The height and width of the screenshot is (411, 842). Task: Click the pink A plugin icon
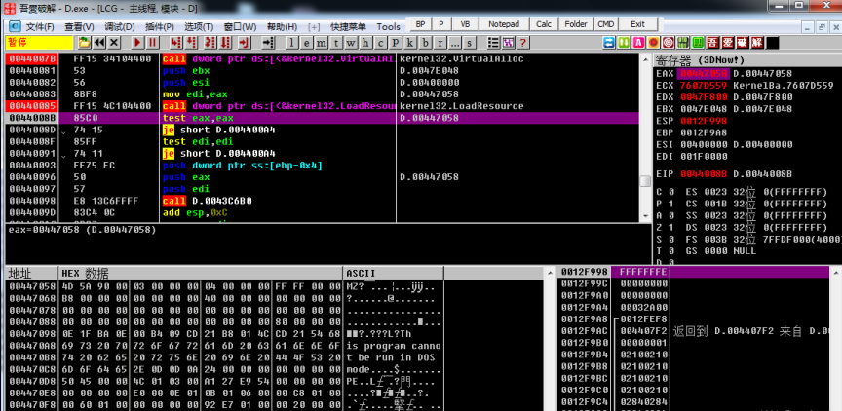point(638,43)
